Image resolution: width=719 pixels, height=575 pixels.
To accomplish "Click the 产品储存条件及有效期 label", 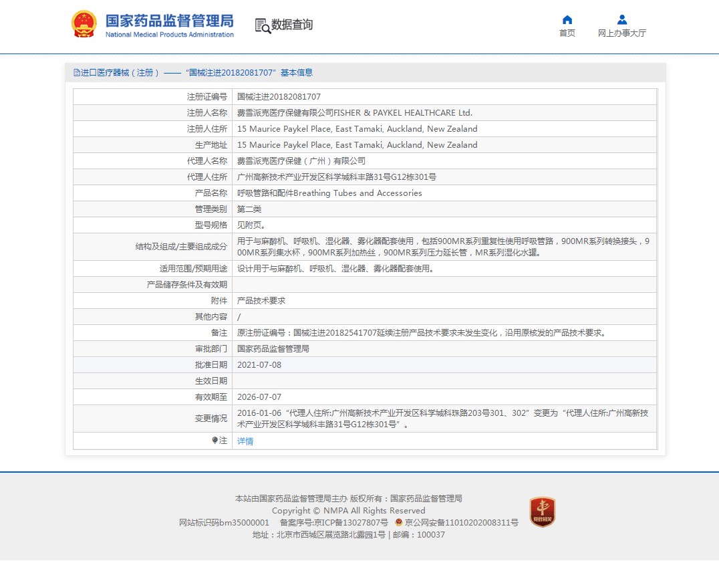I will tap(186, 285).
